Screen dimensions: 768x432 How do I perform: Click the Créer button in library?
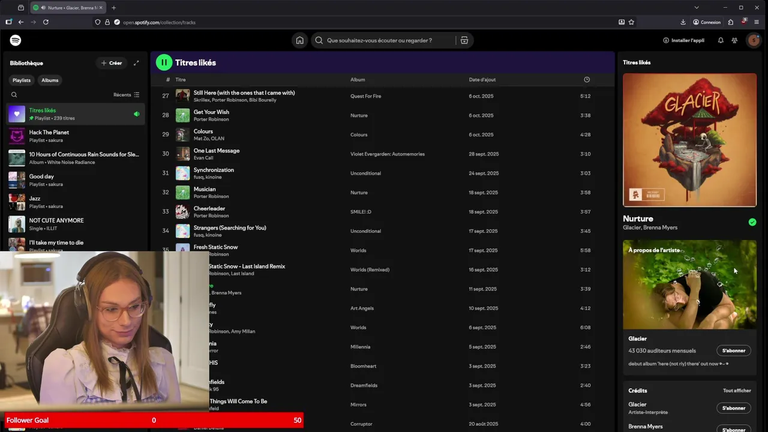tap(112, 63)
